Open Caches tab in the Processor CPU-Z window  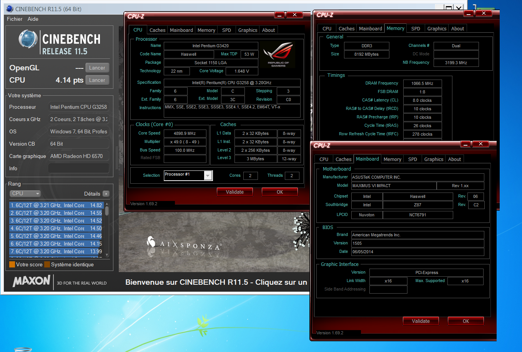tap(157, 30)
